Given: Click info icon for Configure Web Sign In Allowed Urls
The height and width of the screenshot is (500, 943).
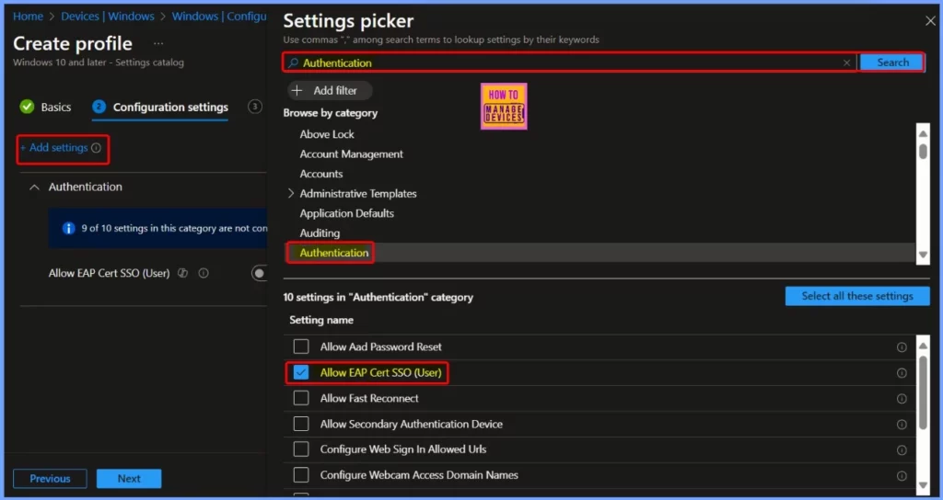Looking at the screenshot, I should tap(902, 449).
